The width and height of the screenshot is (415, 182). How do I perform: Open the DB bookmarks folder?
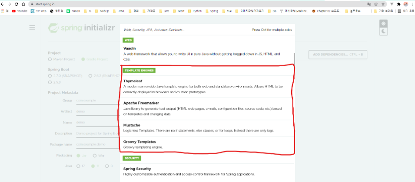272,11
